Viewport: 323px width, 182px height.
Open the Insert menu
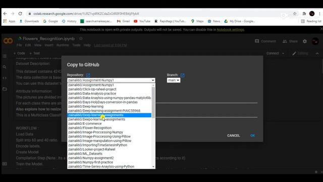pos(49,45)
